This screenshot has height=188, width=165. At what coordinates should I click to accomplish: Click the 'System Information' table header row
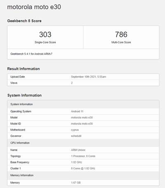pyautogui.click(x=83, y=104)
